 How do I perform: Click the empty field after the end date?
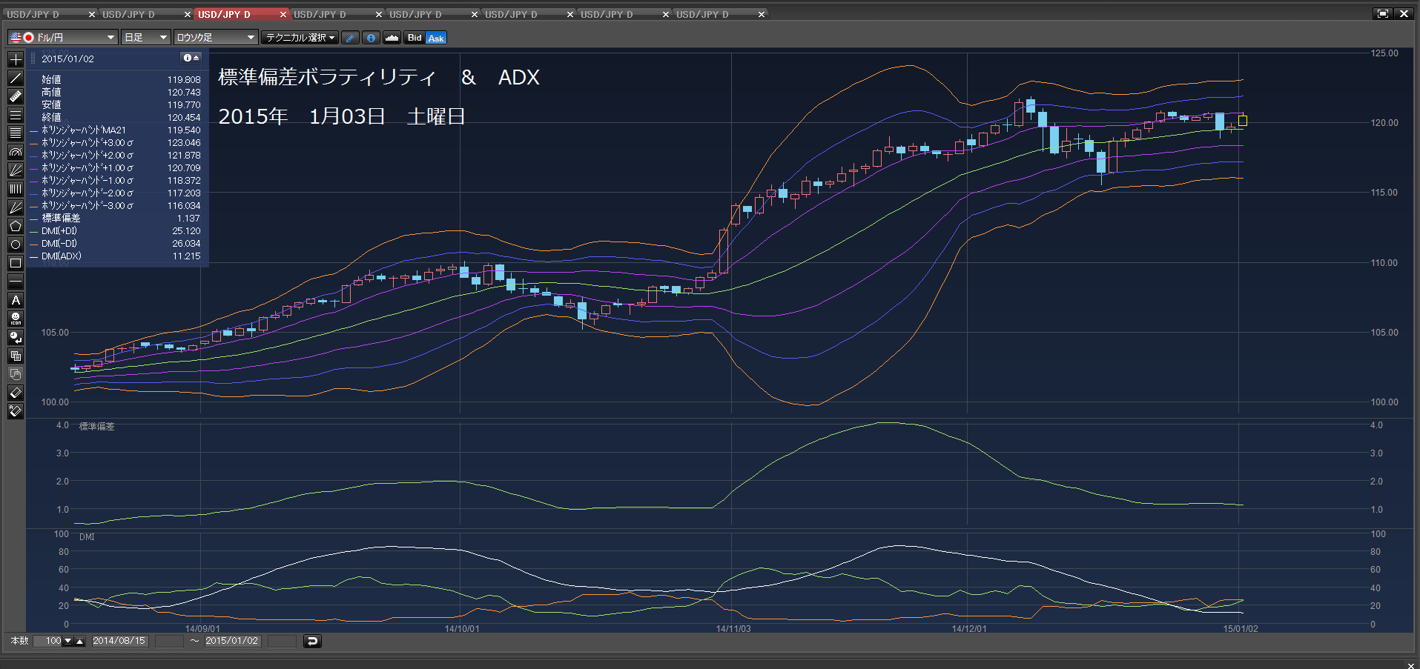[x=282, y=642]
